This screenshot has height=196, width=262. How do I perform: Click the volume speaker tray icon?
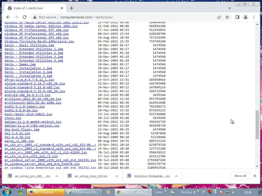[234, 192]
